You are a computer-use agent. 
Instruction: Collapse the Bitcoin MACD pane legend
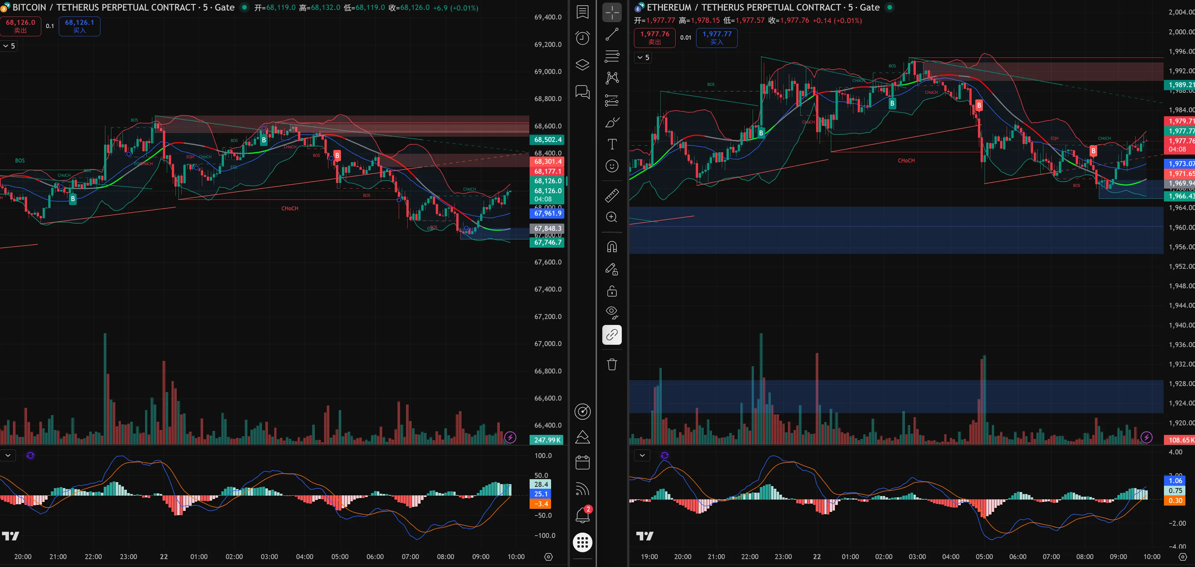pyautogui.click(x=8, y=455)
